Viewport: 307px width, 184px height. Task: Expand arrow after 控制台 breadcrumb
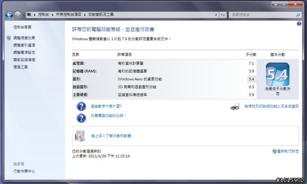[x=52, y=15]
